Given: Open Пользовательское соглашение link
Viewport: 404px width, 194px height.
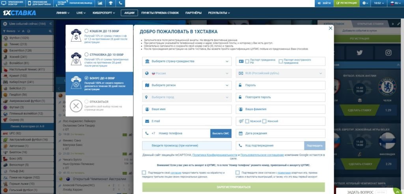Looking at the screenshot, I should [x=262, y=155].
